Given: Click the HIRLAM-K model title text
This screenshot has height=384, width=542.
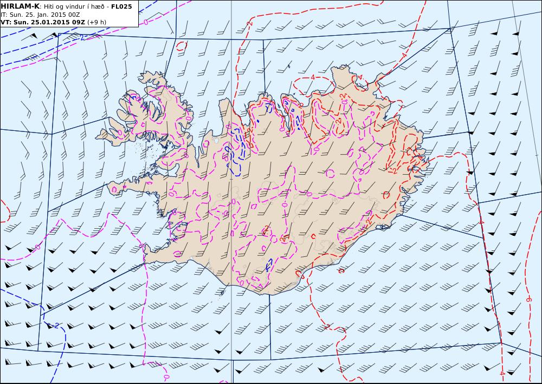Looking at the screenshot, I should pyautogui.click(x=20, y=6).
